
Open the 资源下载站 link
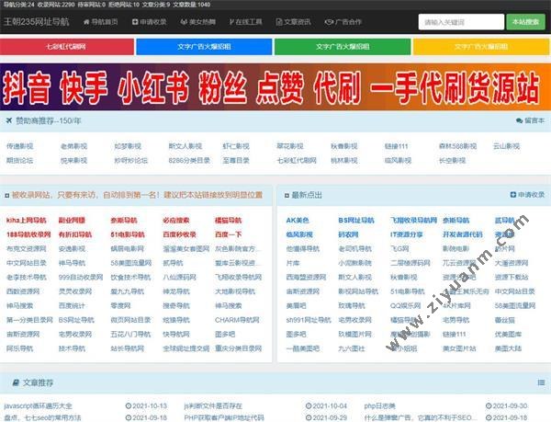[x=512, y=277]
